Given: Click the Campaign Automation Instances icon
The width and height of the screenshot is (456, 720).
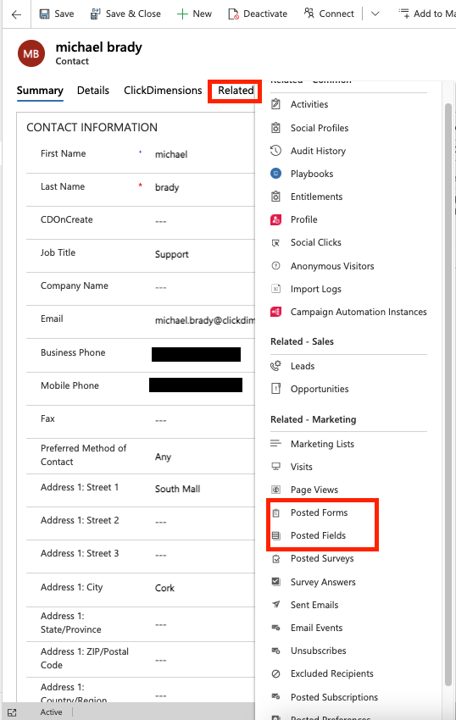Looking at the screenshot, I should coord(275,312).
